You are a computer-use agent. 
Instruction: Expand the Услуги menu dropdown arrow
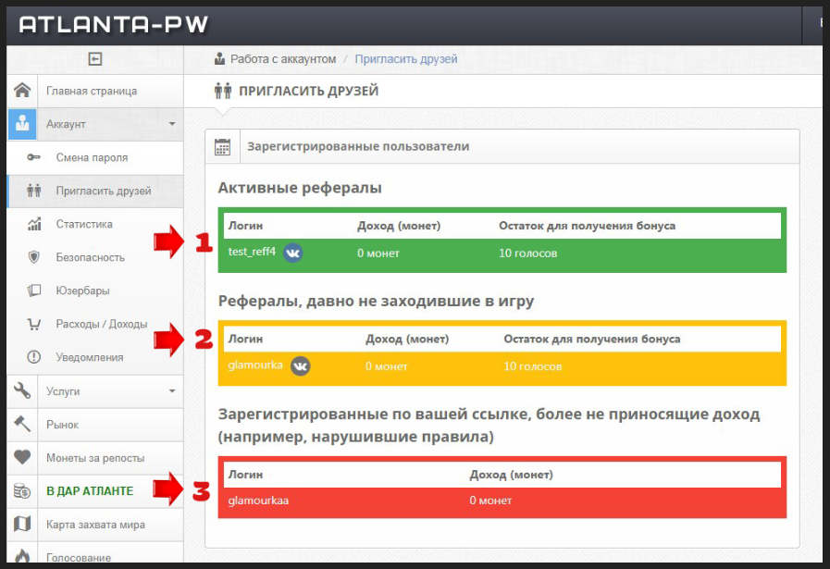tap(172, 391)
